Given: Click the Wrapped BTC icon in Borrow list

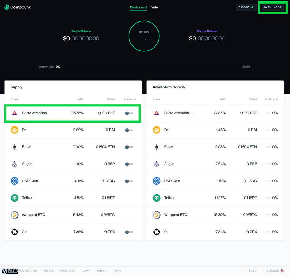Looking at the screenshot, I should pos(156,215).
